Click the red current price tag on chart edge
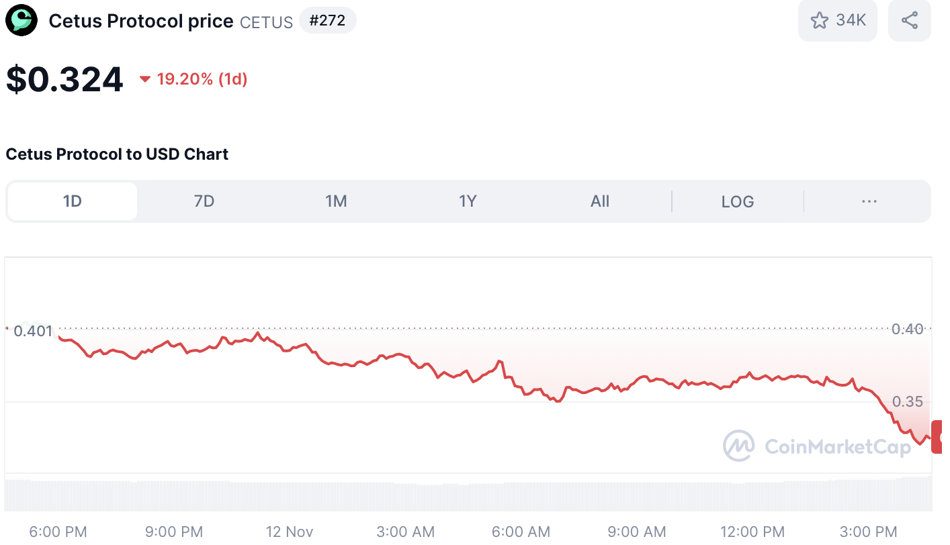Viewport: 950px width, 545px height. pyautogui.click(x=937, y=437)
